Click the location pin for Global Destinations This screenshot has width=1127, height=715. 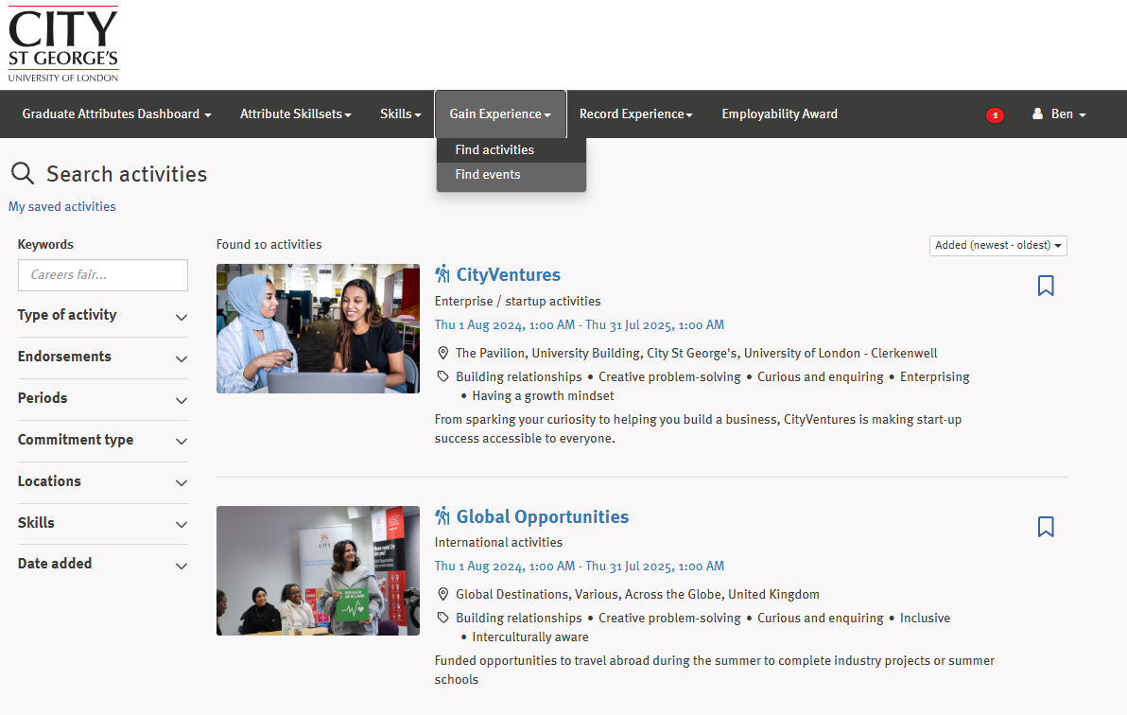pyautogui.click(x=443, y=594)
